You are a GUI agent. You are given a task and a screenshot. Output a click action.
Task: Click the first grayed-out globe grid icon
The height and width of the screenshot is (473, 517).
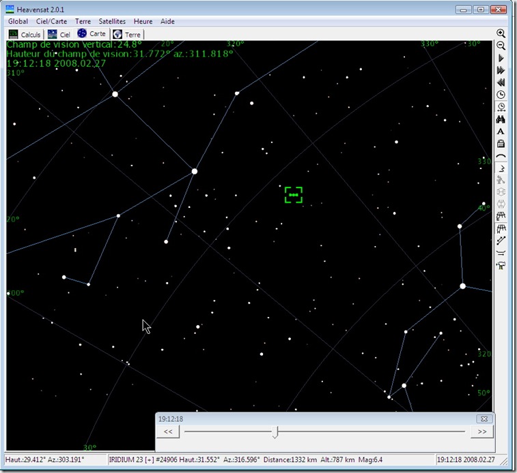pos(501,192)
